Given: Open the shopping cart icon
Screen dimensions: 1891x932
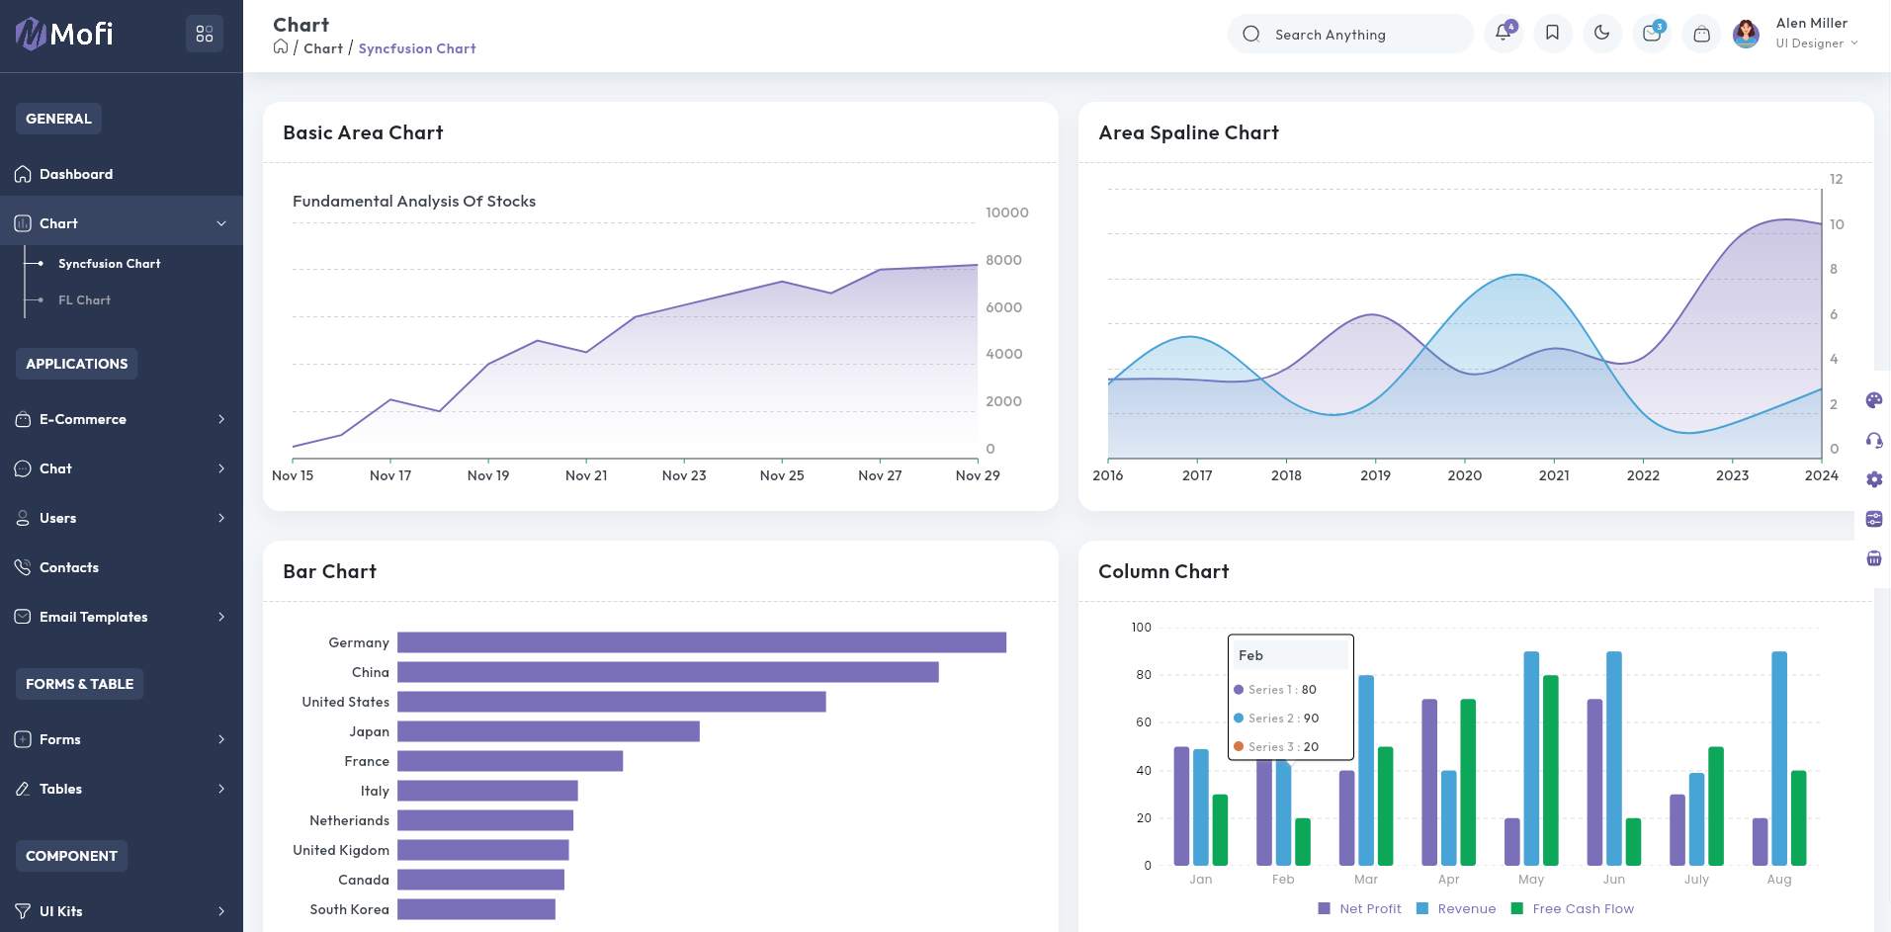Looking at the screenshot, I should [1701, 34].
